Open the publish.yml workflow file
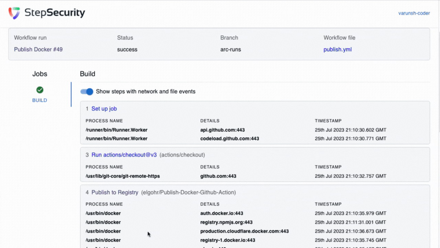This screenshot has width=440, height=248. tap(337, 50)
